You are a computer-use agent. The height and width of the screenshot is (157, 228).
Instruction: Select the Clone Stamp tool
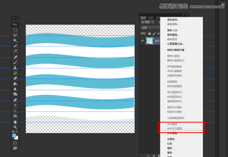pyautogui.click(x=15, y=68)
